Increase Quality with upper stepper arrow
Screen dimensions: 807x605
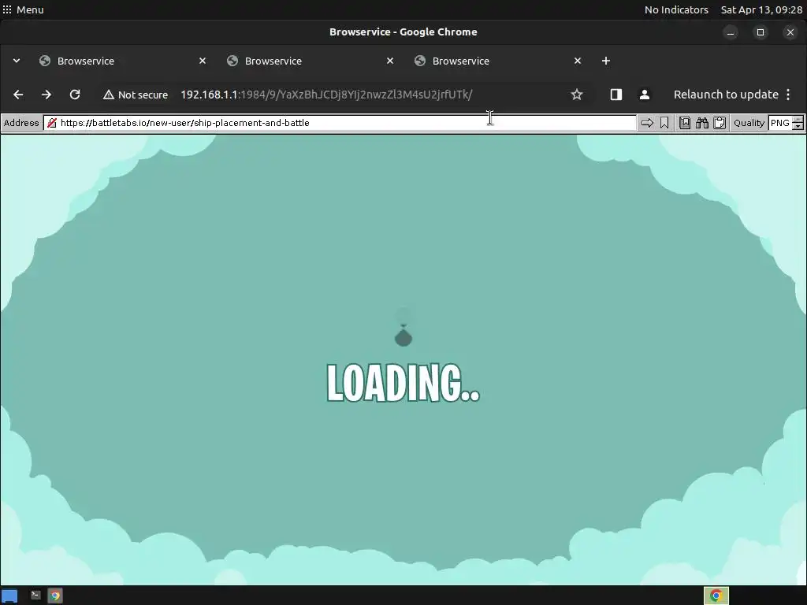(x=798, y=120)
